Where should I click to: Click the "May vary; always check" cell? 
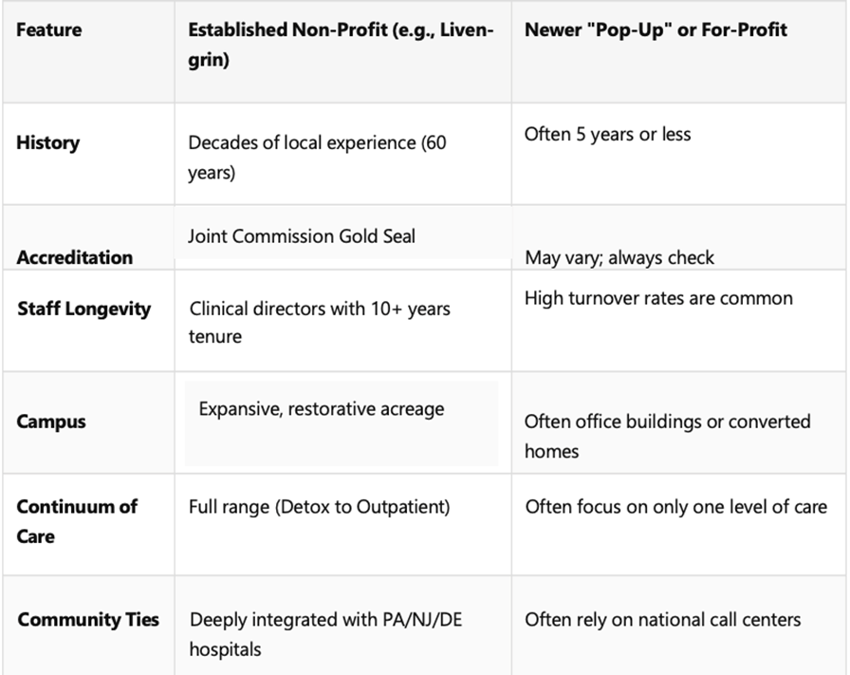(x=619, y=257)
